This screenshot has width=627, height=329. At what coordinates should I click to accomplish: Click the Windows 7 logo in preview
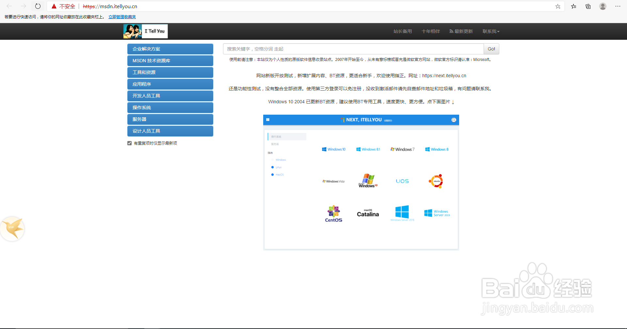coord(402,149)
